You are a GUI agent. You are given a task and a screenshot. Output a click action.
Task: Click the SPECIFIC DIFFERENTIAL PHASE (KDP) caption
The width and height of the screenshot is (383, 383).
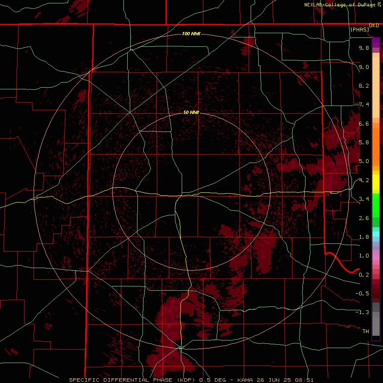[x=131, y=380]
